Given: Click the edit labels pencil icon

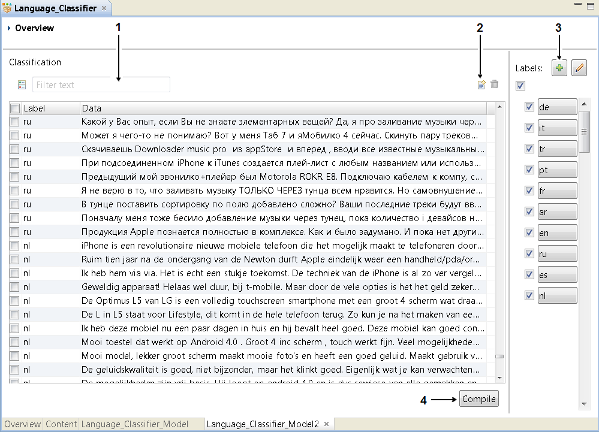Looking at the screenshot, I should pos(579,68).
